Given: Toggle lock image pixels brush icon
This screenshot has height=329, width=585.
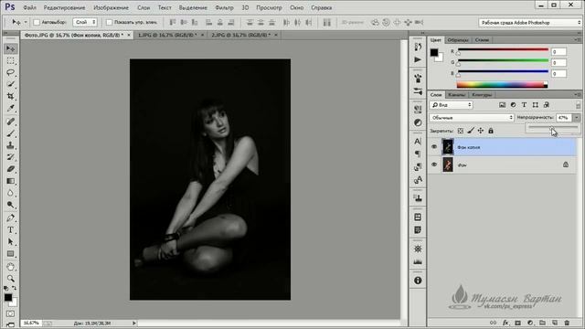Looking at the screenshot, I should (471, 131).
